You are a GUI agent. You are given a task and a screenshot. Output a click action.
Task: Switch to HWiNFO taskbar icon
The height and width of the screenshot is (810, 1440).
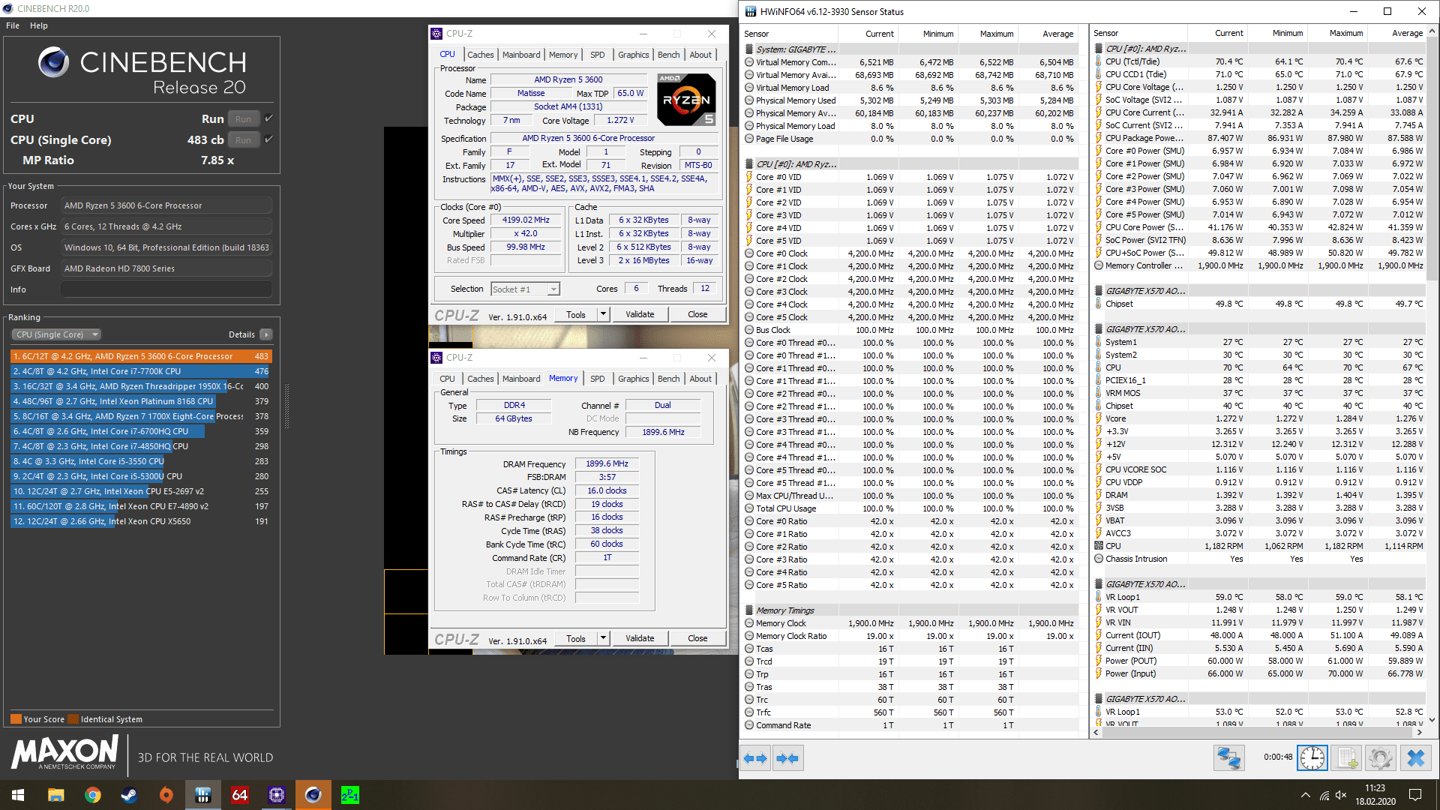tap(202, 795)
